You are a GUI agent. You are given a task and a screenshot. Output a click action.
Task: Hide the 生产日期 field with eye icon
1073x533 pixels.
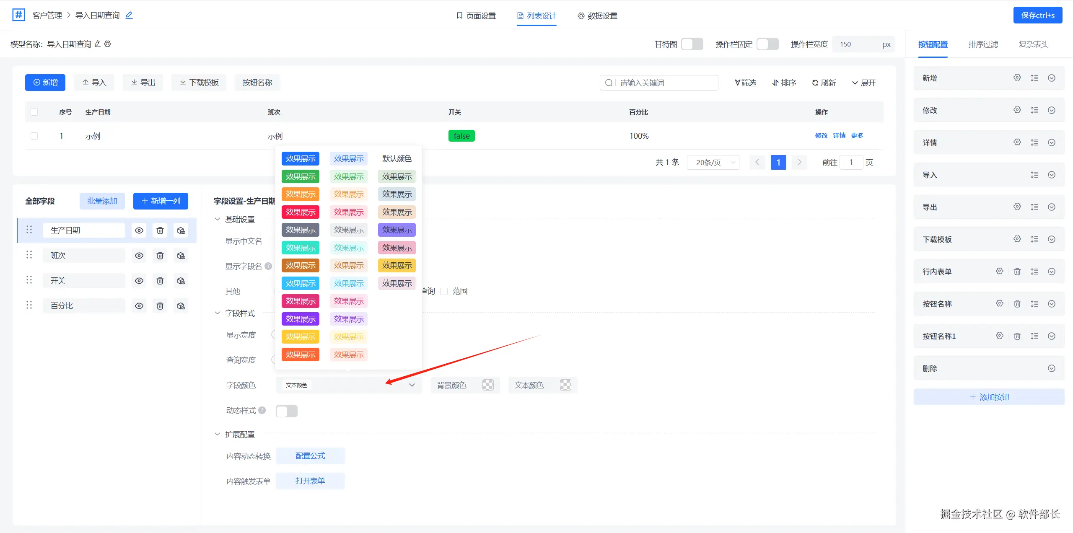tap(139, 230)
